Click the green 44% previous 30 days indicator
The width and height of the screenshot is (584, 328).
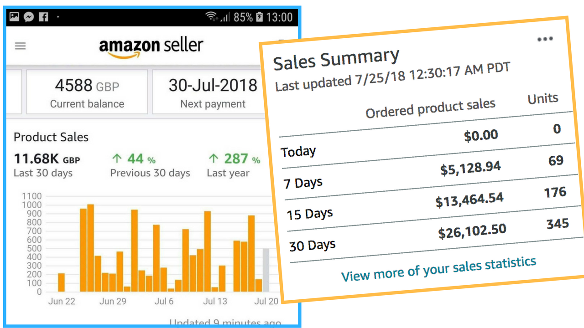point(134,159)
